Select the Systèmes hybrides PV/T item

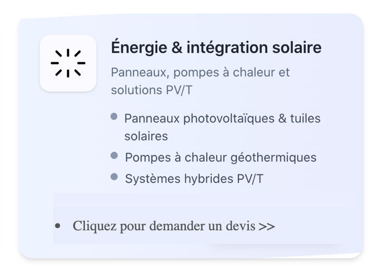(x=194, y=179)
